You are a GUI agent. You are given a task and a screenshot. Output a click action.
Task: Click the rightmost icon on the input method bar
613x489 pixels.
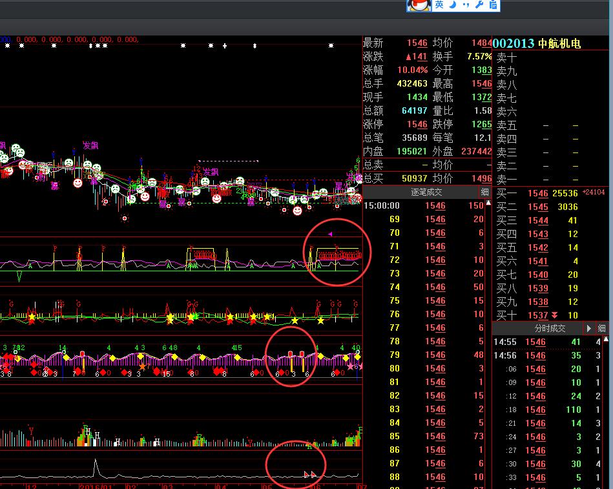coord(493,5)
